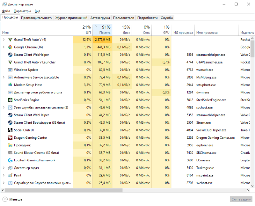Switch to the Автозагрузка tab
This screenshot has height=206, width=255.
point(100,18)
